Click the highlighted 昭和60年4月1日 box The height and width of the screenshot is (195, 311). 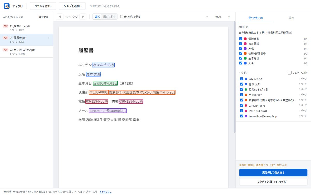(105, 83)
